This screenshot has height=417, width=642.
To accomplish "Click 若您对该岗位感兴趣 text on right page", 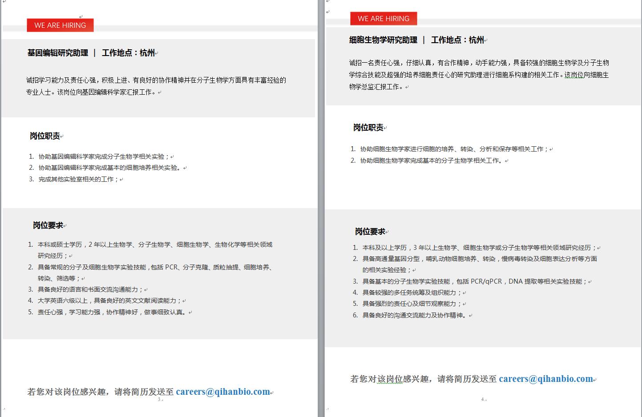I will point(424,379).
